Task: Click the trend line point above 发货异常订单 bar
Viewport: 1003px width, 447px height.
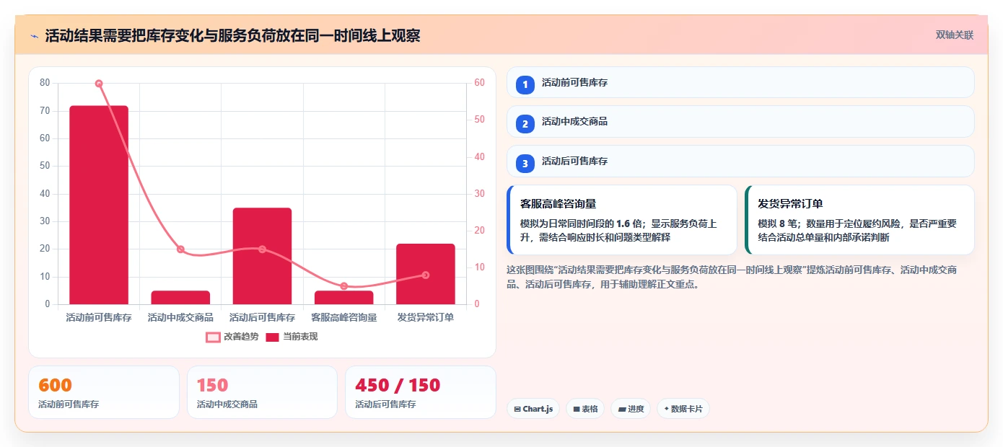Action: 426,275
